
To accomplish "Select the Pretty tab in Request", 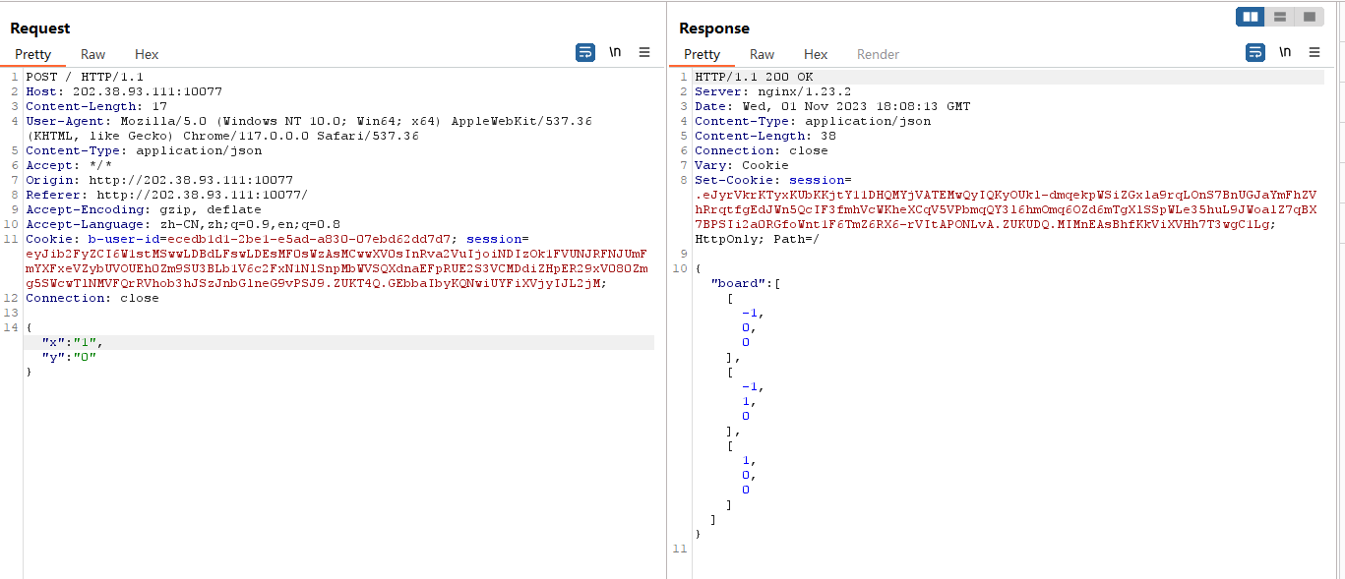I will pyautogui.click(x=32, y=54).
